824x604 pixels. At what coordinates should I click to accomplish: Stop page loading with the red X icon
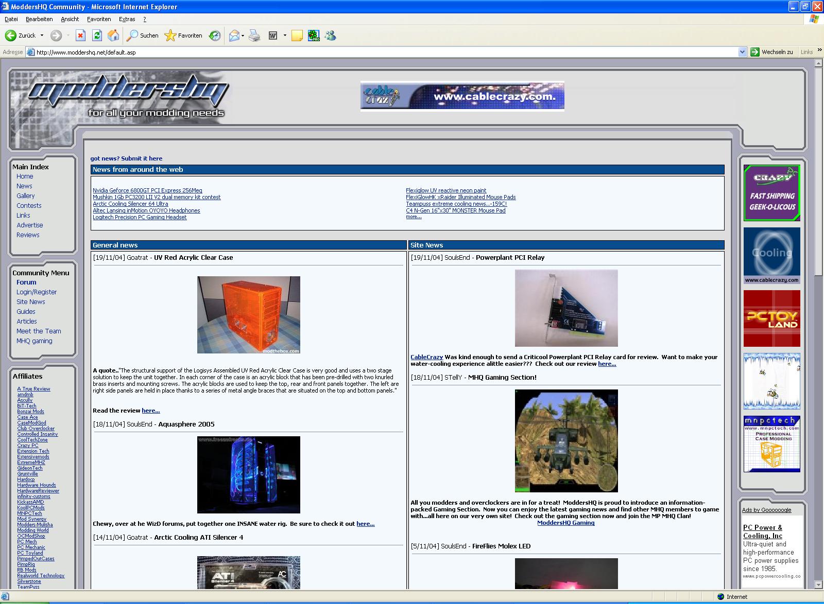coord(80,35)
